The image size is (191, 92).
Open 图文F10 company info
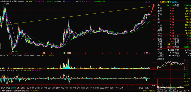click(x=146, y=90)
